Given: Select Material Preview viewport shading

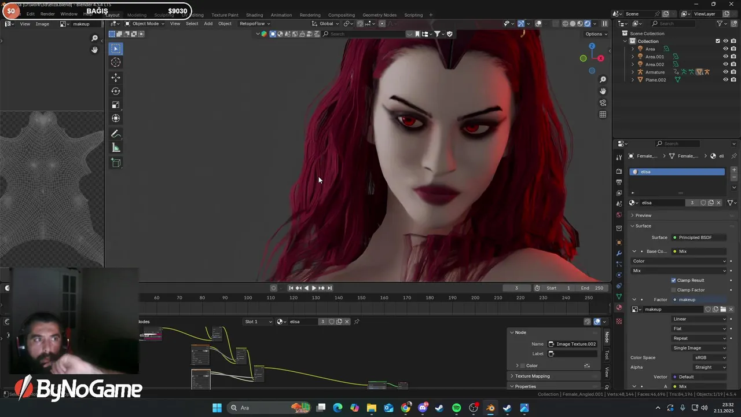Looking at the screenshot, I should pyautogui.click(x=580, y=24).
